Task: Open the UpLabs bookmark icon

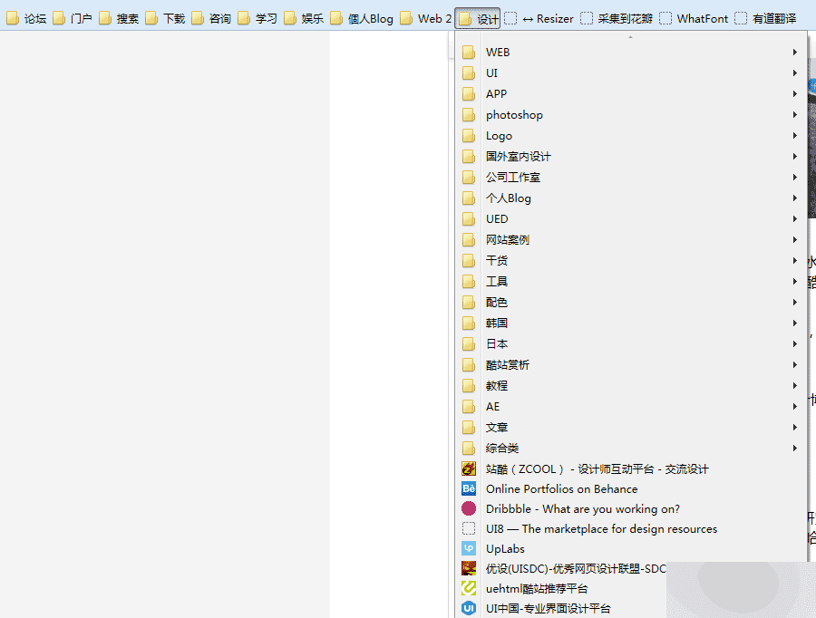Action: tap(469, 549)
